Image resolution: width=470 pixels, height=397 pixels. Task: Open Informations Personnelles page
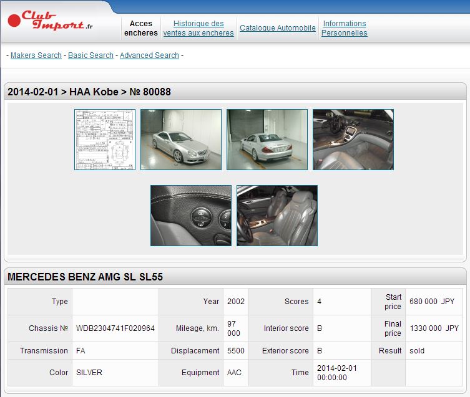coord(345,28)
